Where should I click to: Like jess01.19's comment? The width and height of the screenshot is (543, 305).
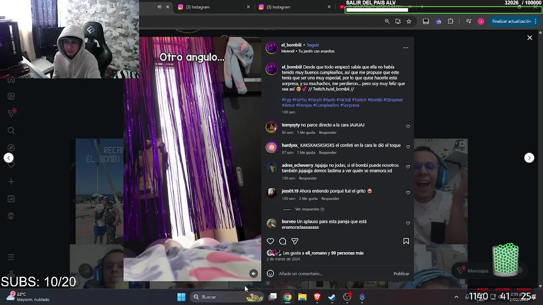[x=408, y=193]
